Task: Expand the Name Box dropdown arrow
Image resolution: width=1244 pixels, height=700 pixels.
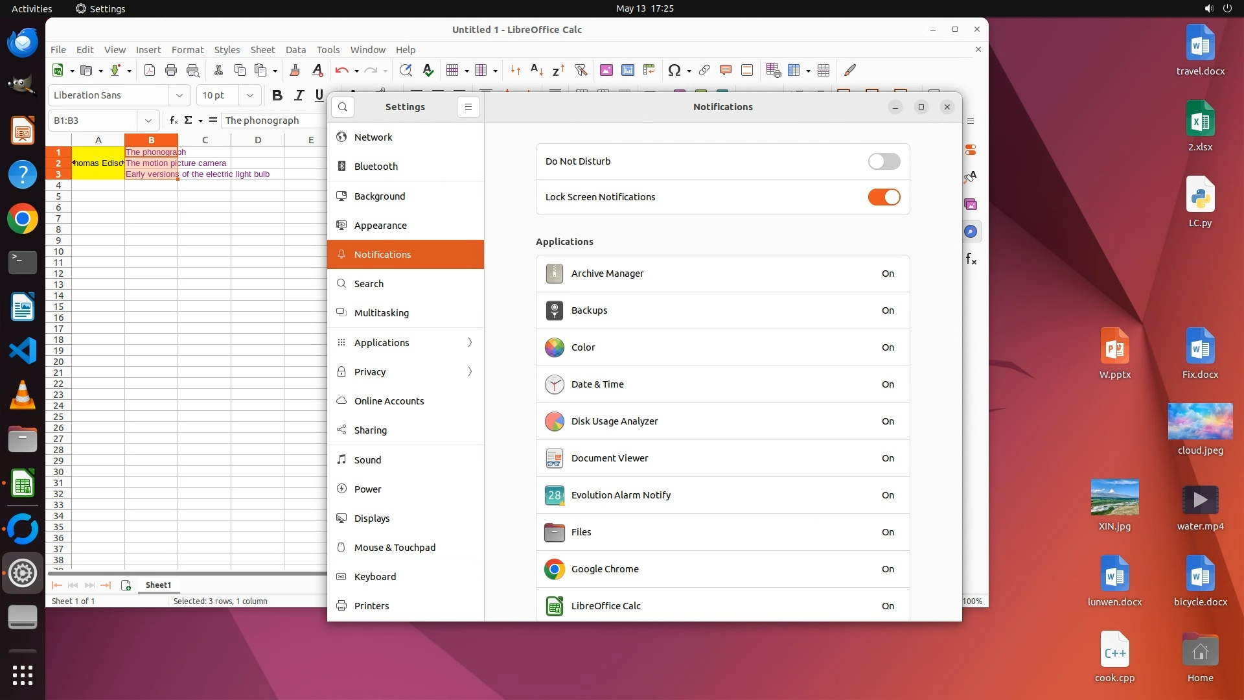Action: tap(148, 121)
